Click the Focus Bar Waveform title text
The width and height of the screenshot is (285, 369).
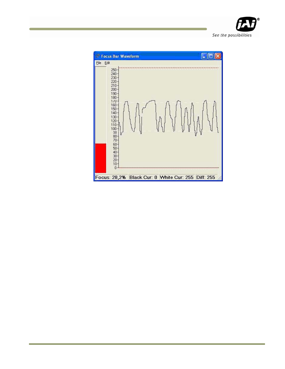pyautogui.click(x=120, y=56)
